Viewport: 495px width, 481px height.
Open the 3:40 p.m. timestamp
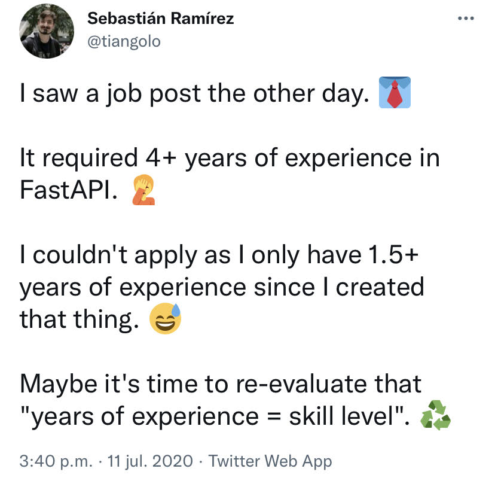[56, 461]
